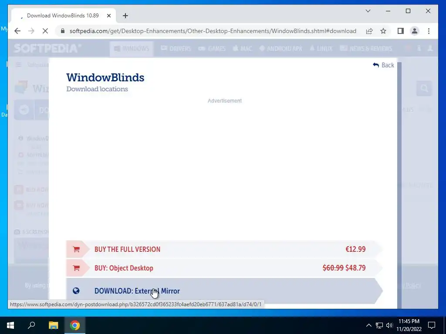
Task: Click the shopping cart icon for Object Desktop
Action: point(76,268)
